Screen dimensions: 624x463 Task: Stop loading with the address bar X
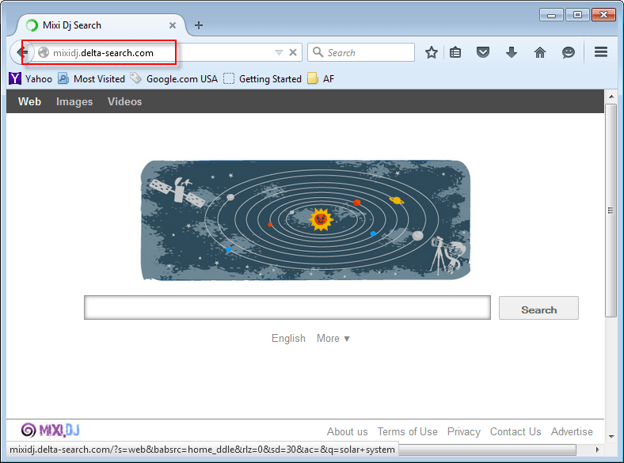(x=293, y=52)
